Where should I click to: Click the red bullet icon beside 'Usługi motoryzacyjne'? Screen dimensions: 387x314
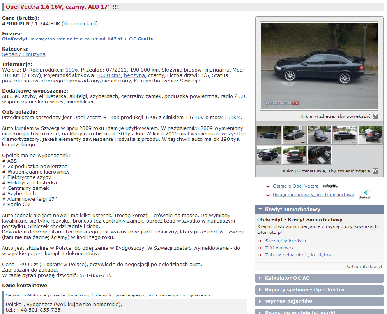point(268,195)
